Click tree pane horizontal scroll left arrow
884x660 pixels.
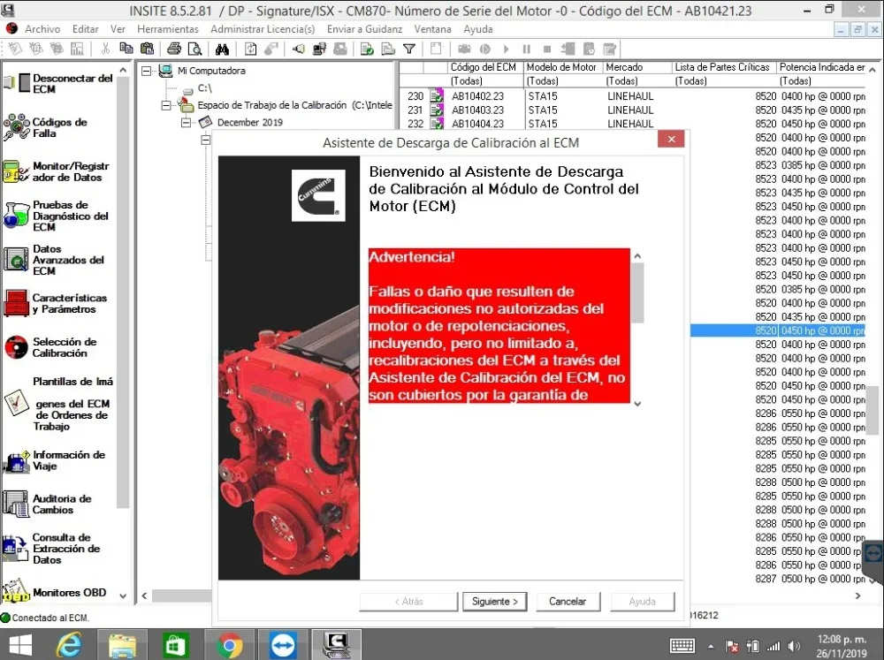(145, 596)
